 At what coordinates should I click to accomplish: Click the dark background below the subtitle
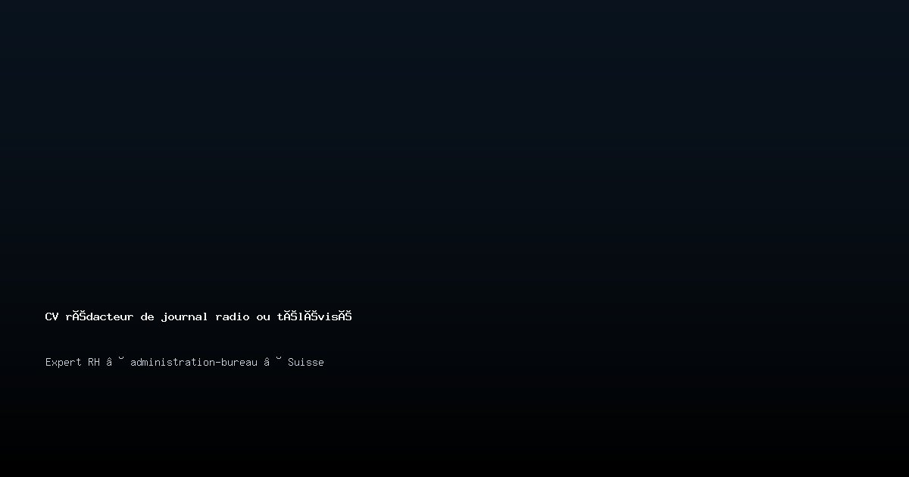[454, 424]
